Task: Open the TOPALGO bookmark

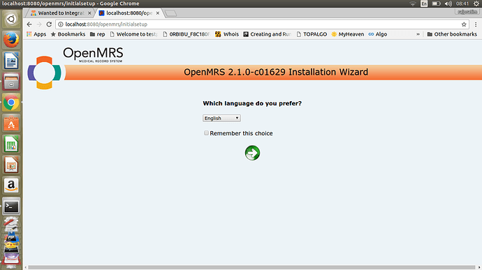Action: (312, 34)
